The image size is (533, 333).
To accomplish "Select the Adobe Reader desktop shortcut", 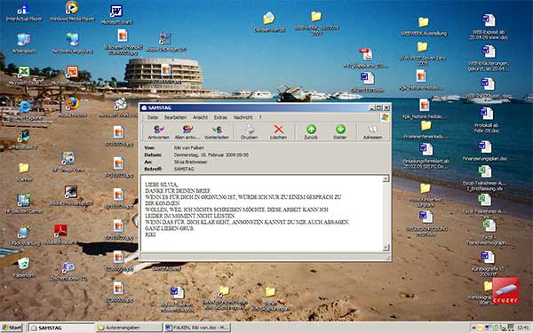I will point(60,234).
